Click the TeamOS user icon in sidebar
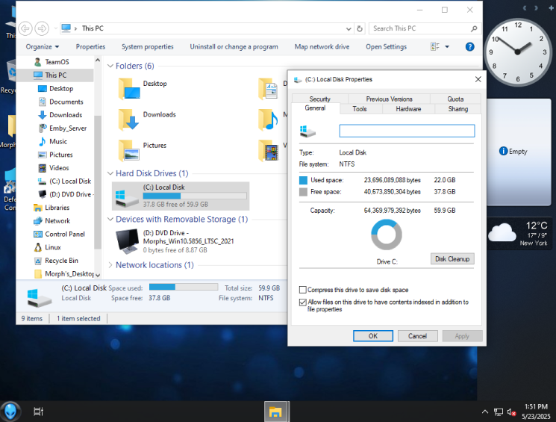Screen dimensions: 556x422 pyautogui.click(x=37, y=62)
